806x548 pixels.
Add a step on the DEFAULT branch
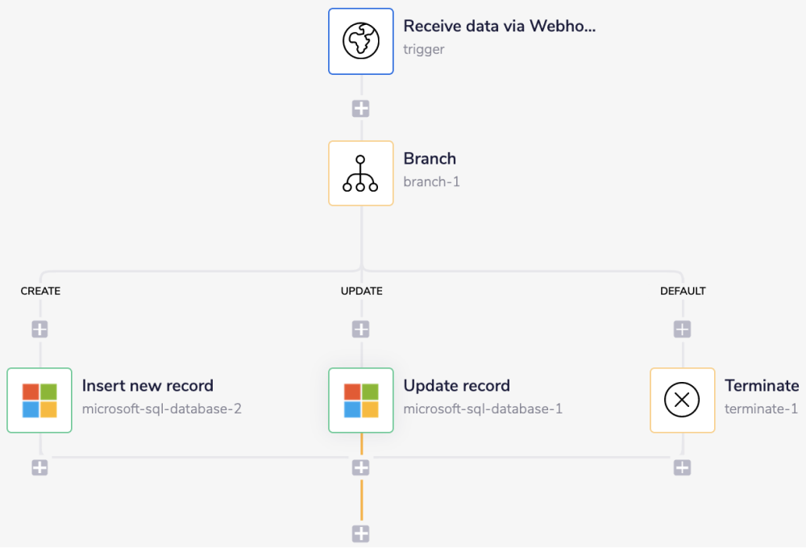(682, 328)
